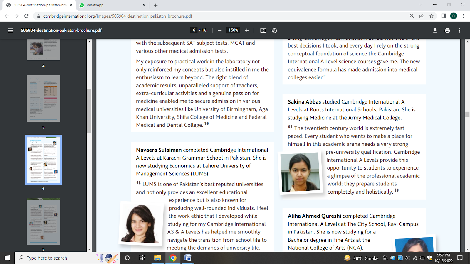Screen dimensions: 470x264
Task: Reload the current page
Action: (26, 16)
